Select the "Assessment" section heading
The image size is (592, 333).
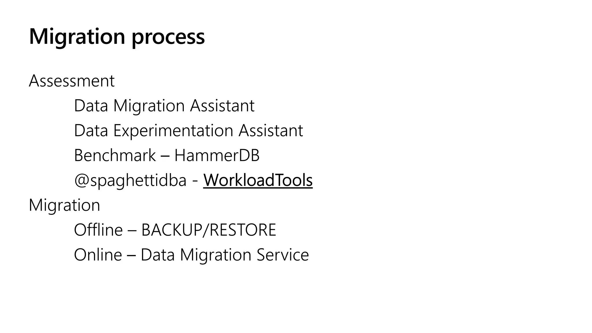coord(72,81)
